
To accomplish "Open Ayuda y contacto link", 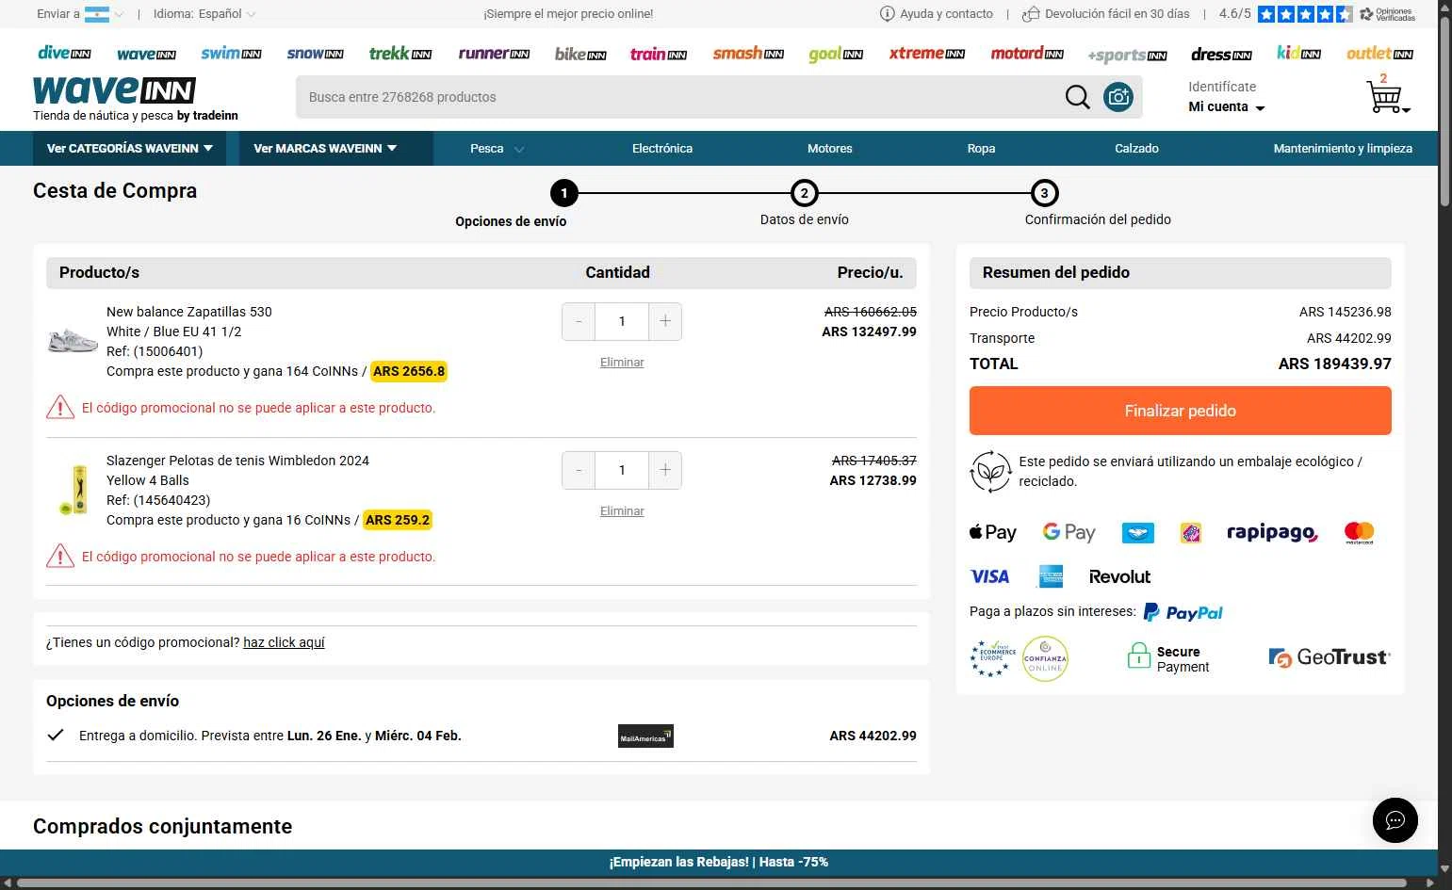I will [937, 14].
